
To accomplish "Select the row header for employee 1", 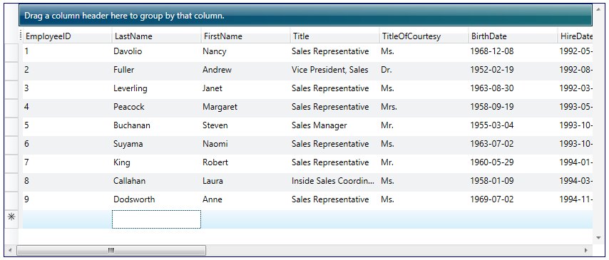I will coord(11,53).
